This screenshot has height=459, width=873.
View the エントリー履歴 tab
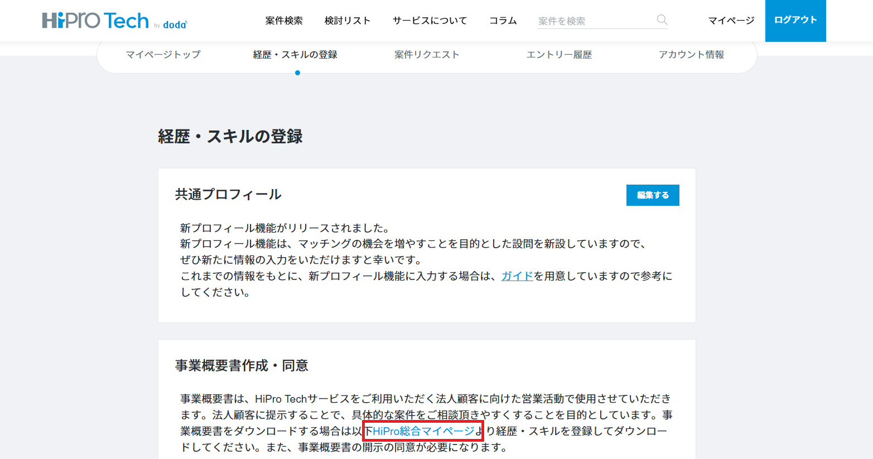point(559,54)
